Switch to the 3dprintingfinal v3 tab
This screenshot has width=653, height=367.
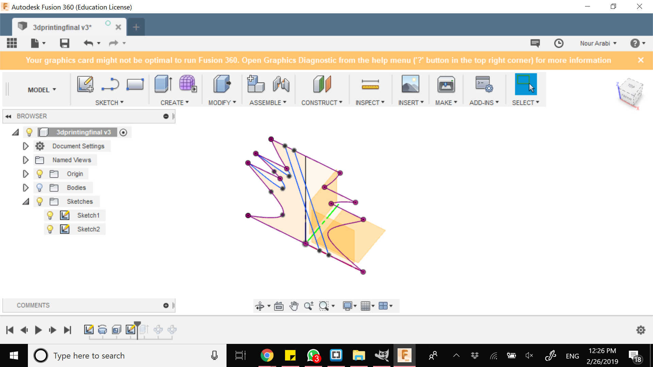62,27
